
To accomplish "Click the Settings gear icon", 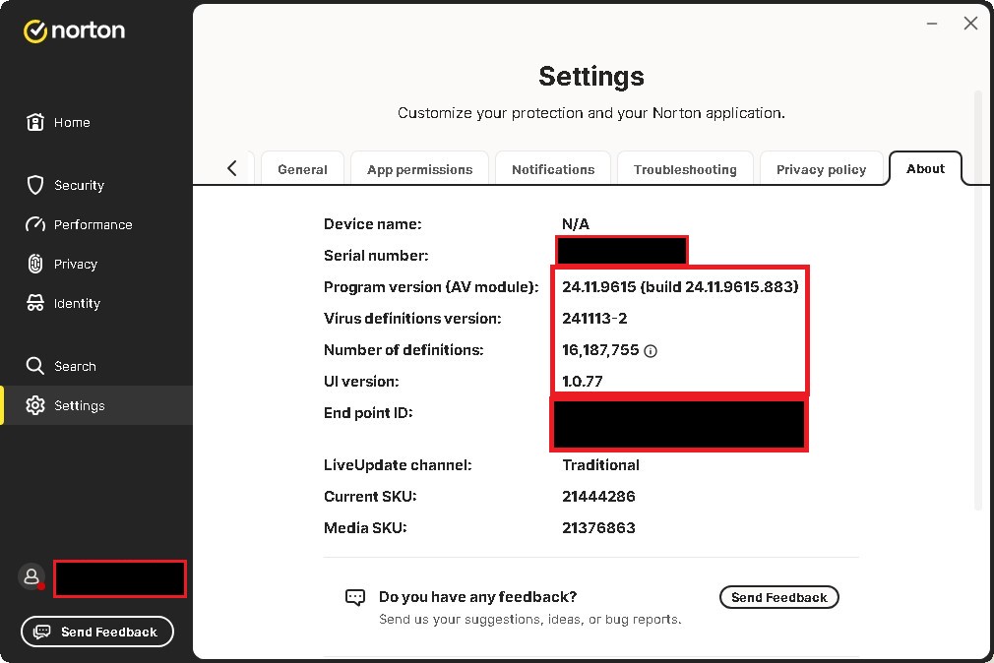I will (x=35, y=404).
